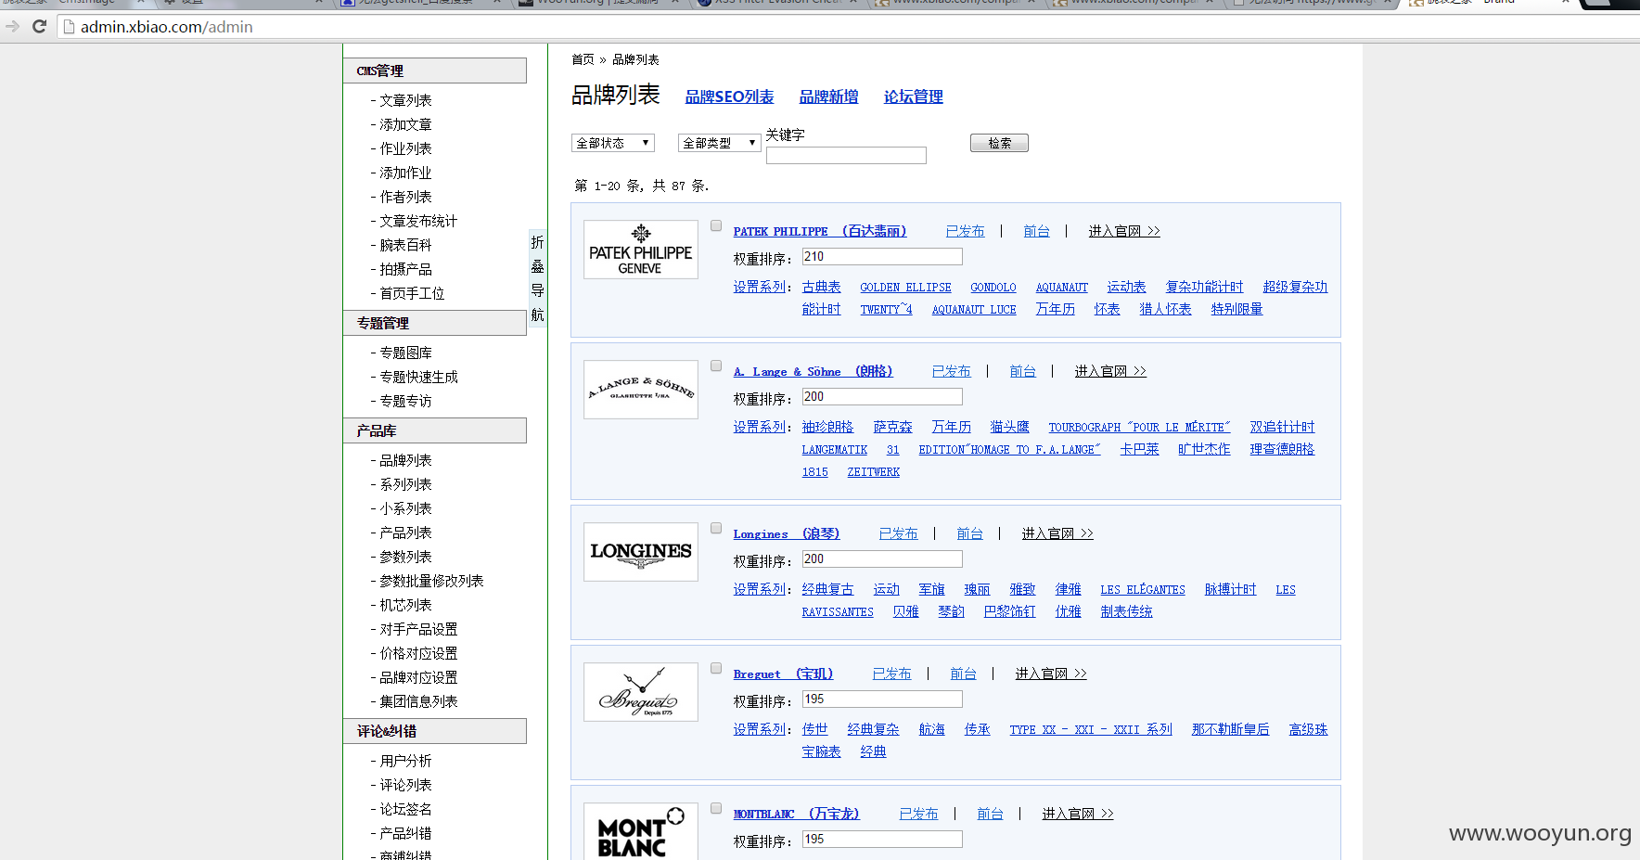
Task: Tick the Breguet brand checkbox
Action: coord(716,668)
